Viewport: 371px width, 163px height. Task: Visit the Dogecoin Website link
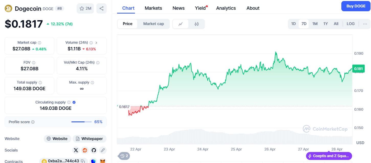coord(57,139)
